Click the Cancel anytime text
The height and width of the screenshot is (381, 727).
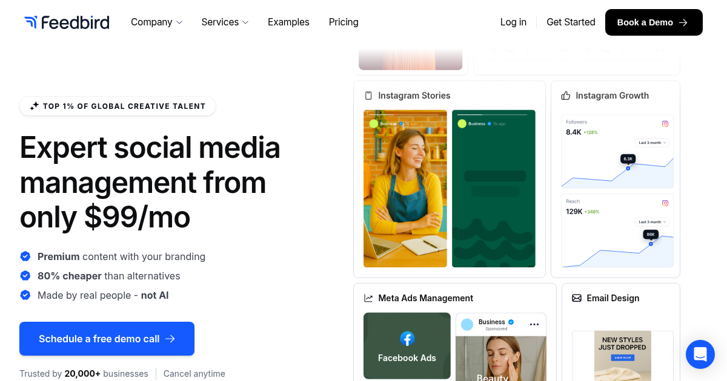click(x=194, y=374)
